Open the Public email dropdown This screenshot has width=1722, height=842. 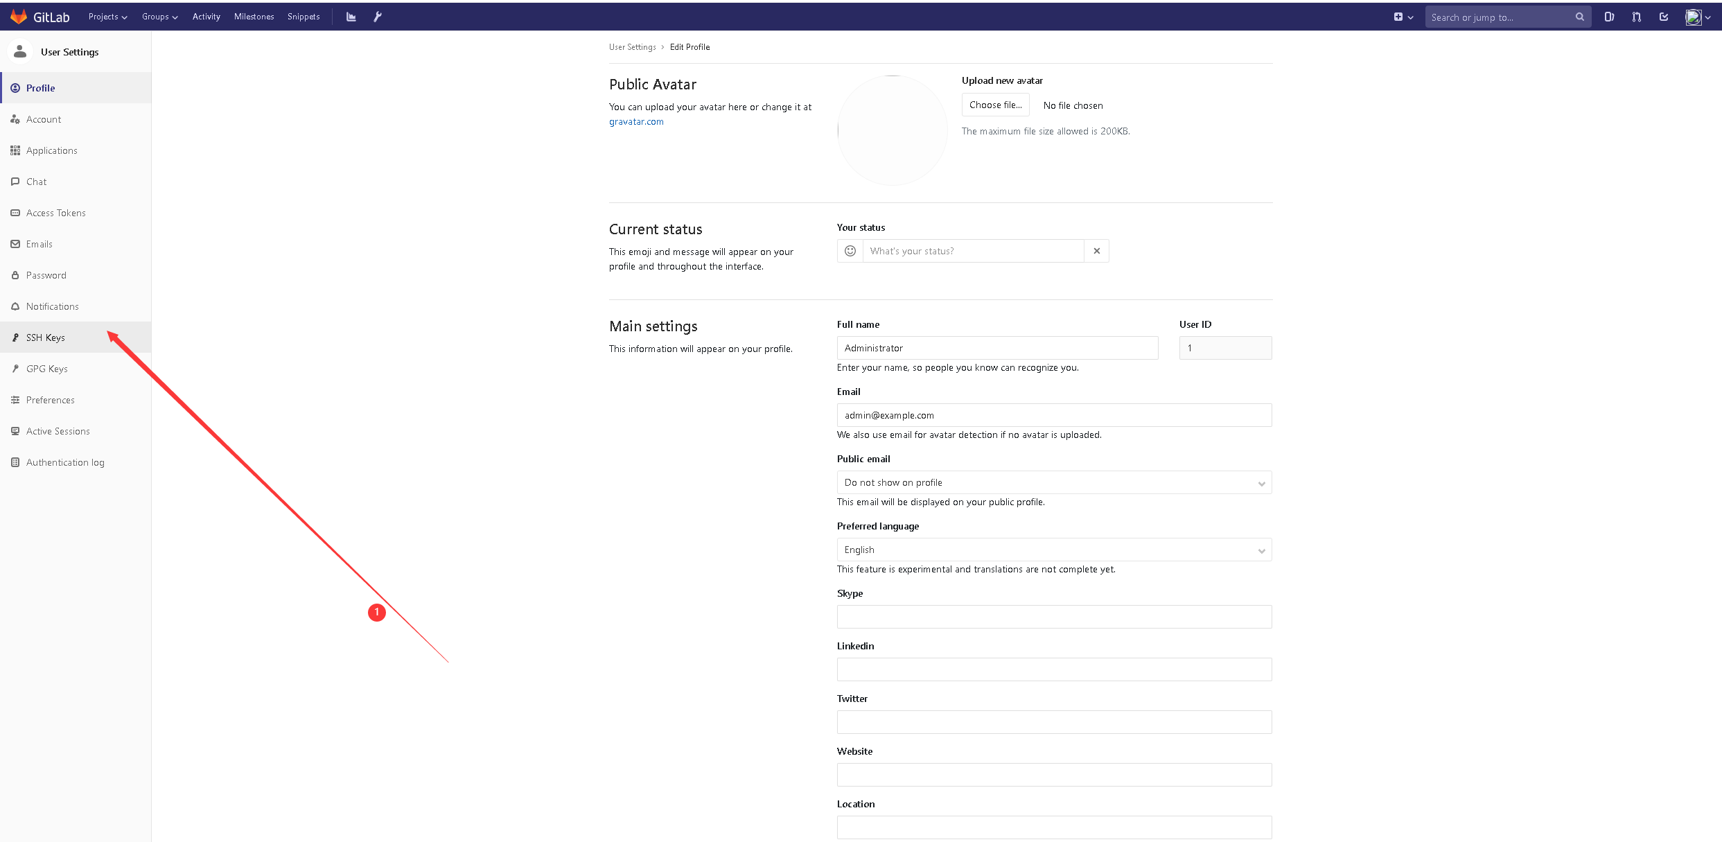[x=1054, y=482]
